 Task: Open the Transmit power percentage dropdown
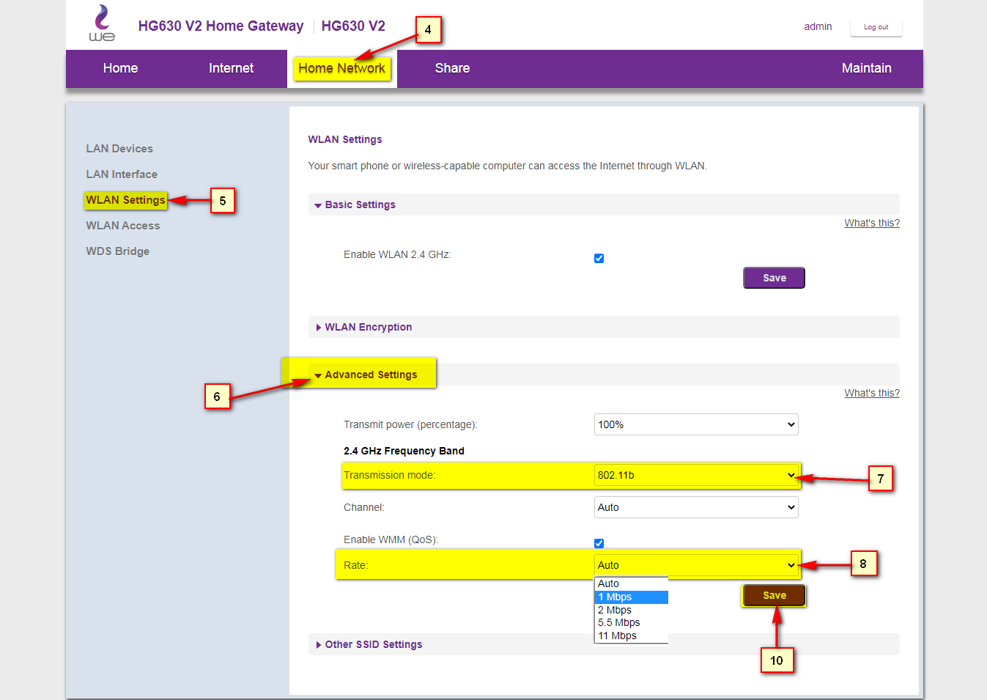pos(696,424)
